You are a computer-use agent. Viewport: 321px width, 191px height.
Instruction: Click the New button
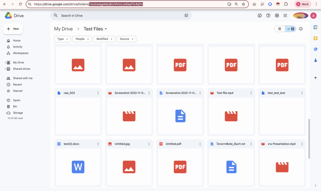[x=13, y=29]
